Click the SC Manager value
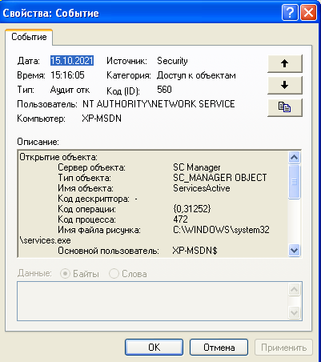 tap(197, 167)
